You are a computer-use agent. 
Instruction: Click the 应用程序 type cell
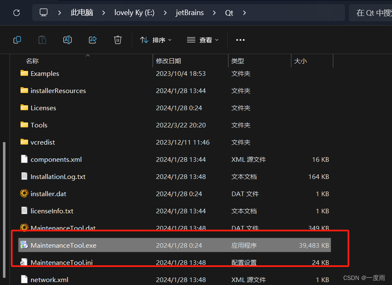(x=244, y=246)
